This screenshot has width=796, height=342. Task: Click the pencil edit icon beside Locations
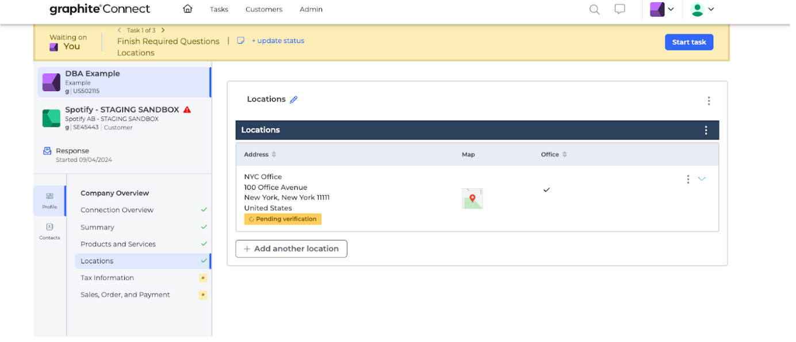pos(293,100)
